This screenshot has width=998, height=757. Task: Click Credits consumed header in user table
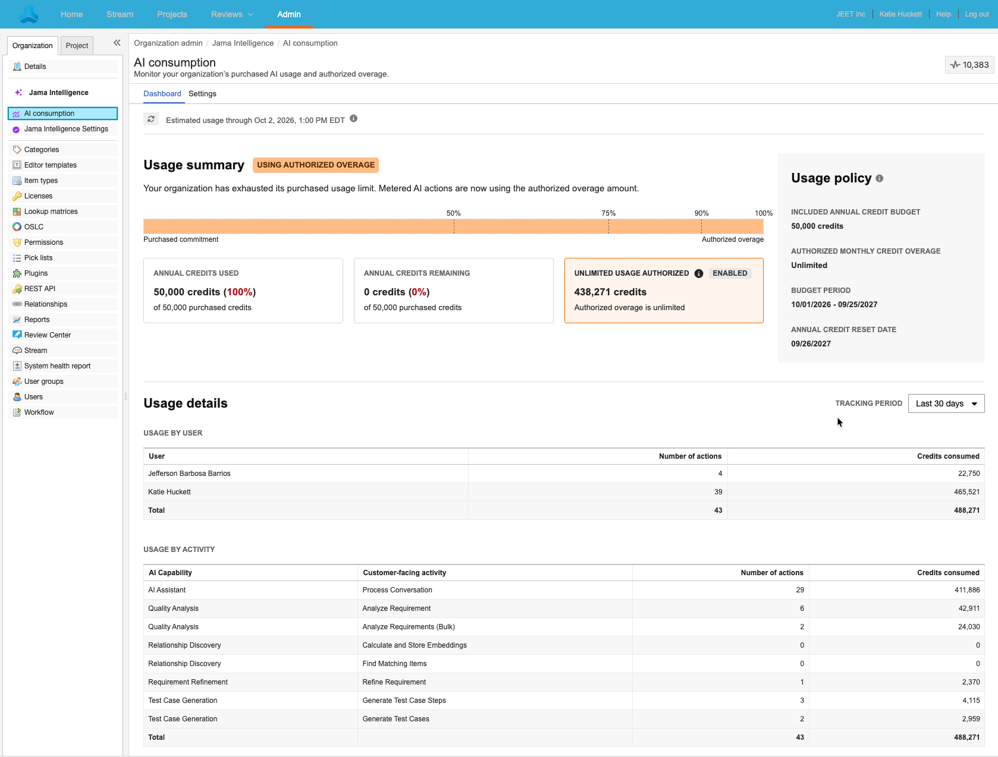click(x=948, y=456)
